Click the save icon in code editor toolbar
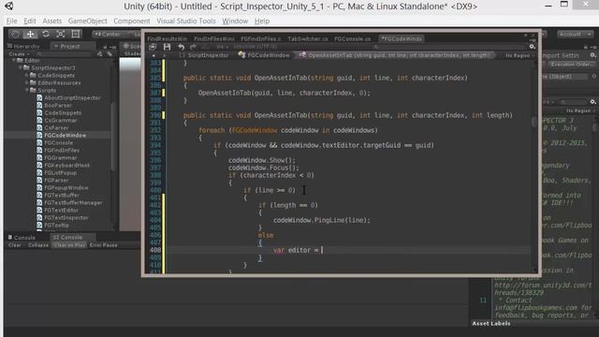The image size is (599, 337). pyautogui.click(x=167, y=47)
